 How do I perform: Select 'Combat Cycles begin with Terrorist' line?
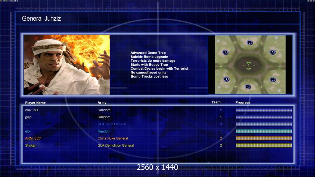(x=160, y=68)
